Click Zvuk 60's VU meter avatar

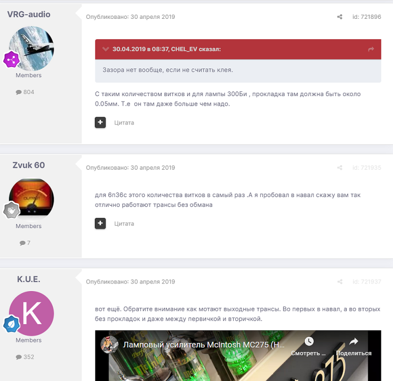[31, 200]
